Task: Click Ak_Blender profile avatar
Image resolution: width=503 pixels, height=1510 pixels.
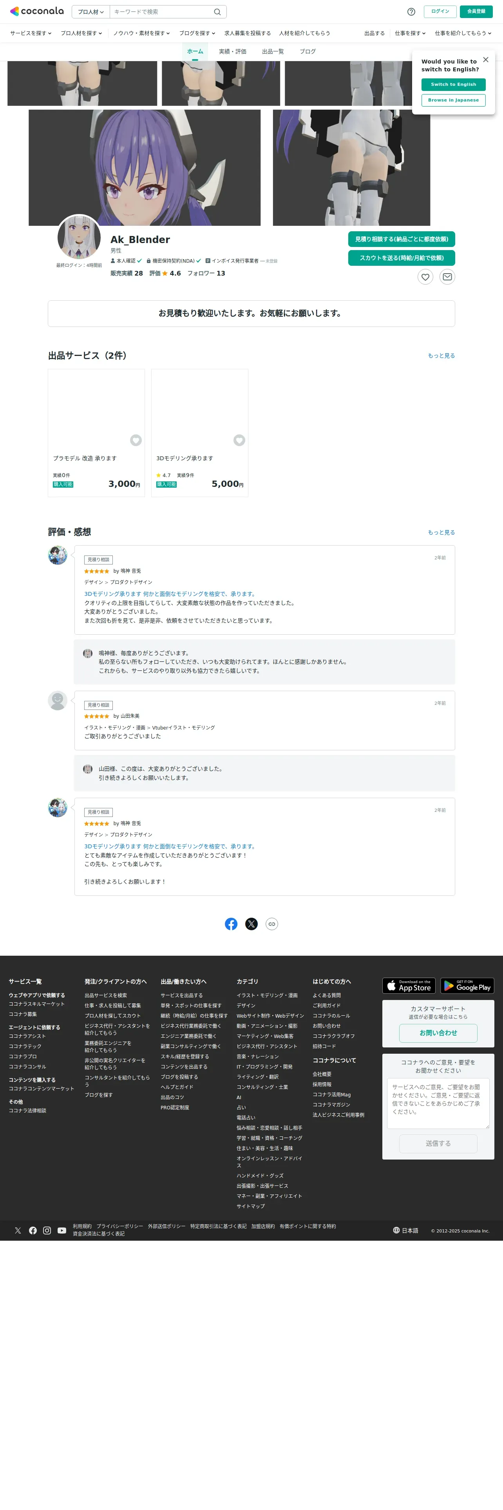Action: click(79, 237)
